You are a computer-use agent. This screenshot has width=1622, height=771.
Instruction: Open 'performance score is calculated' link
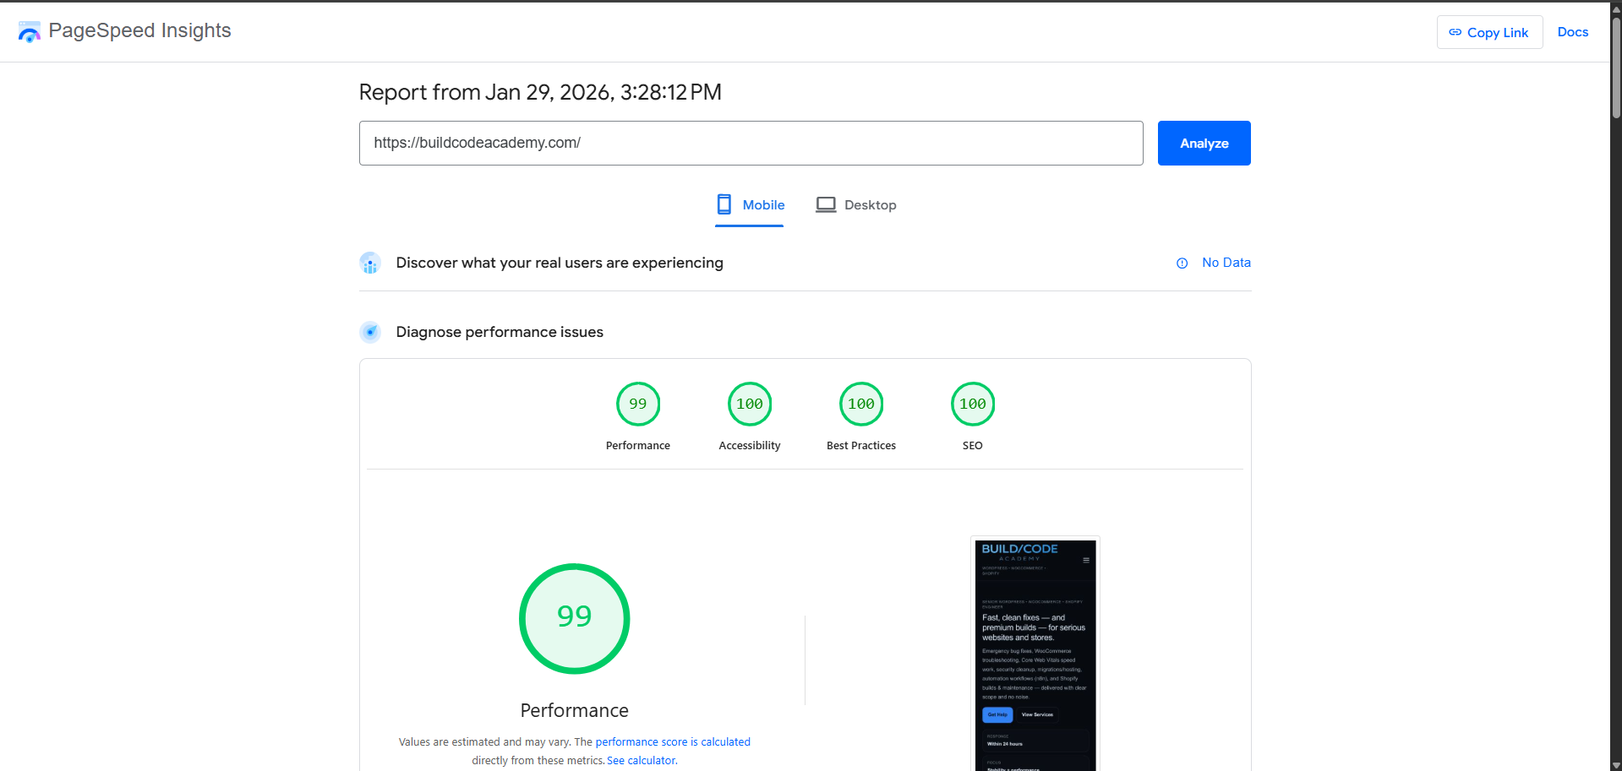tap(672, 742)
